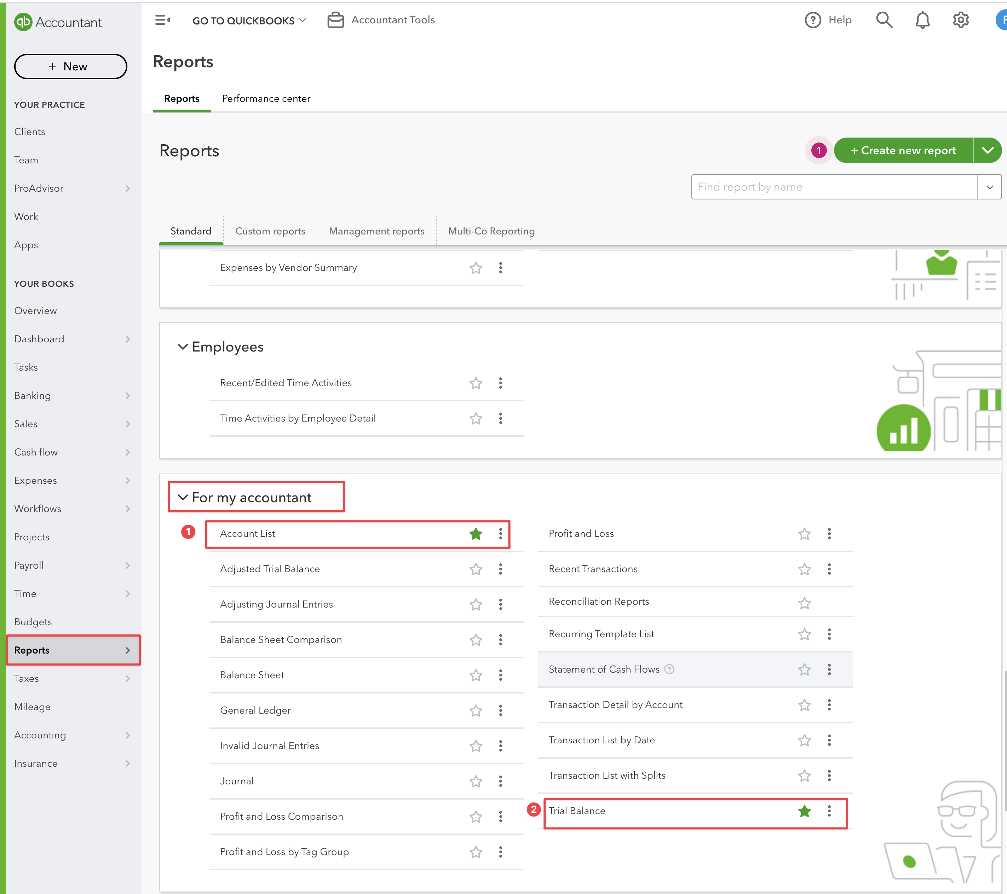
Task: Favorite the Profit and Loss report
Action: coord(804,534)
